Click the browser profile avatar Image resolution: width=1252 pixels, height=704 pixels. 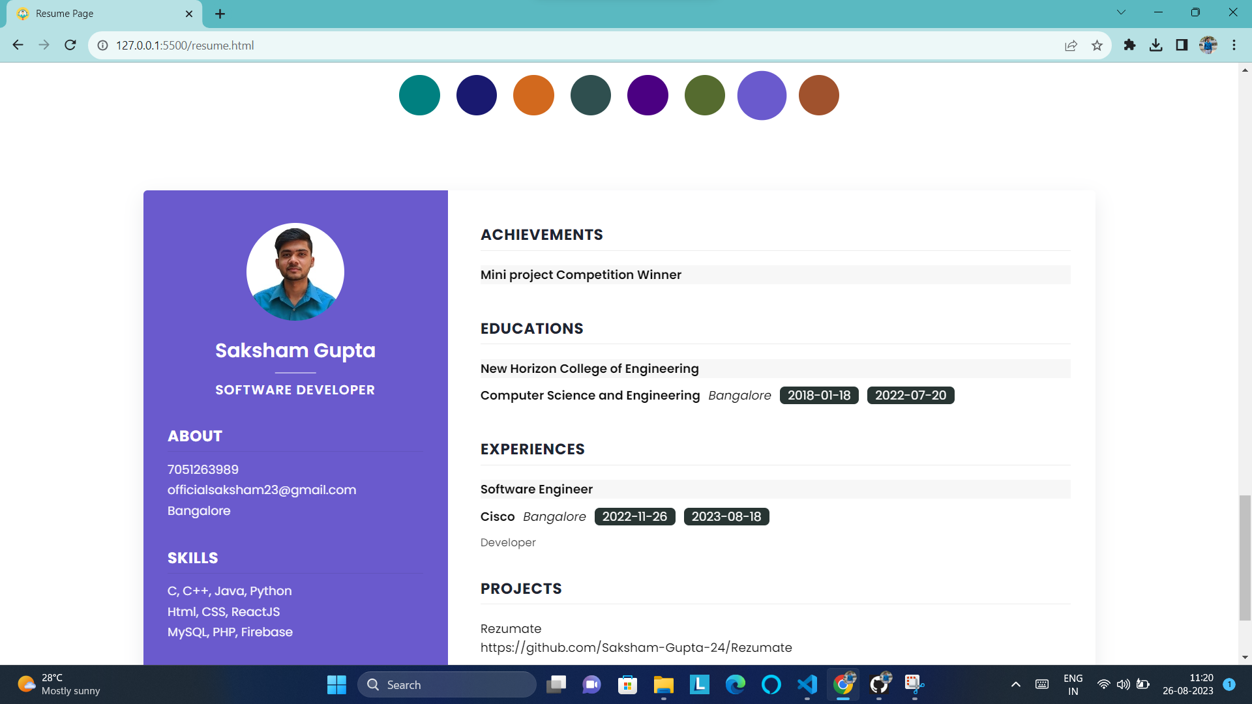click(x=1209, y=46)
